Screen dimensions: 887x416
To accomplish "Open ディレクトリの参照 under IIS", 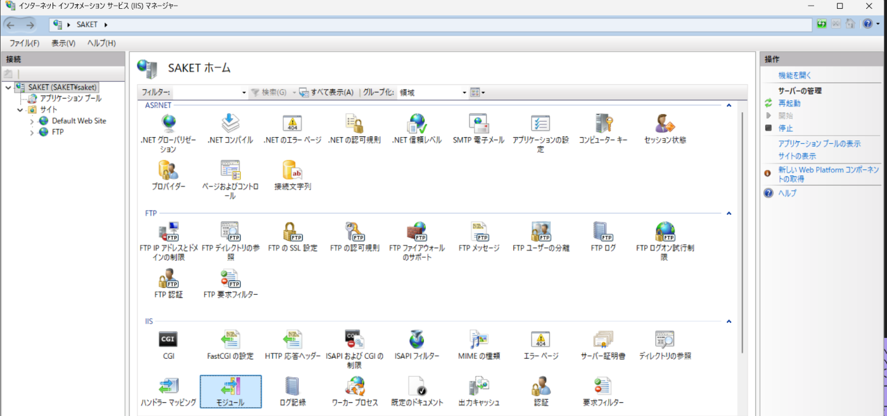I will 665,345.
